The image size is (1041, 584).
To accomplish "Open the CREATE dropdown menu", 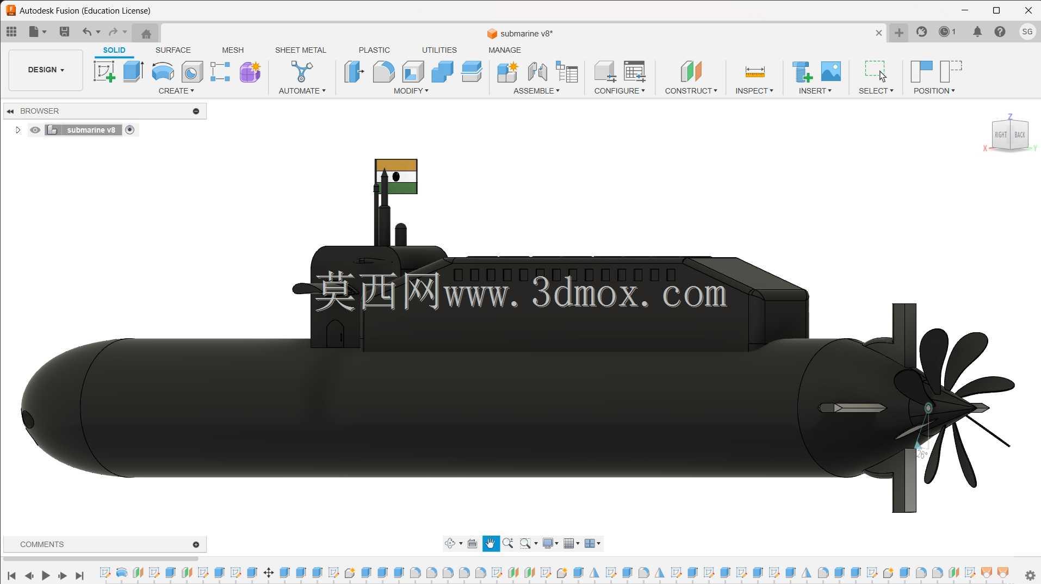I will (x=176, y=91).
